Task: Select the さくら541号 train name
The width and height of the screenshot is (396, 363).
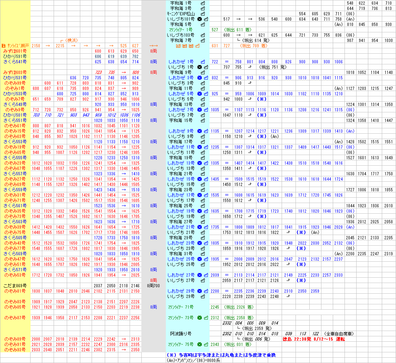Action: 15,62
